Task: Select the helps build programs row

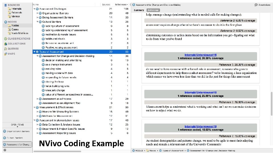Action: coord(82,86)
